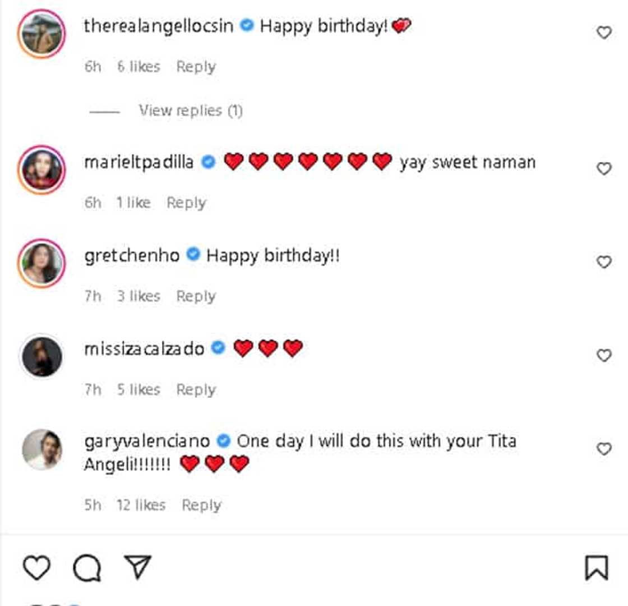Screen dimensions: 628x606
Task: Share the post via paper plane icon
Action: tap(137, 568)
